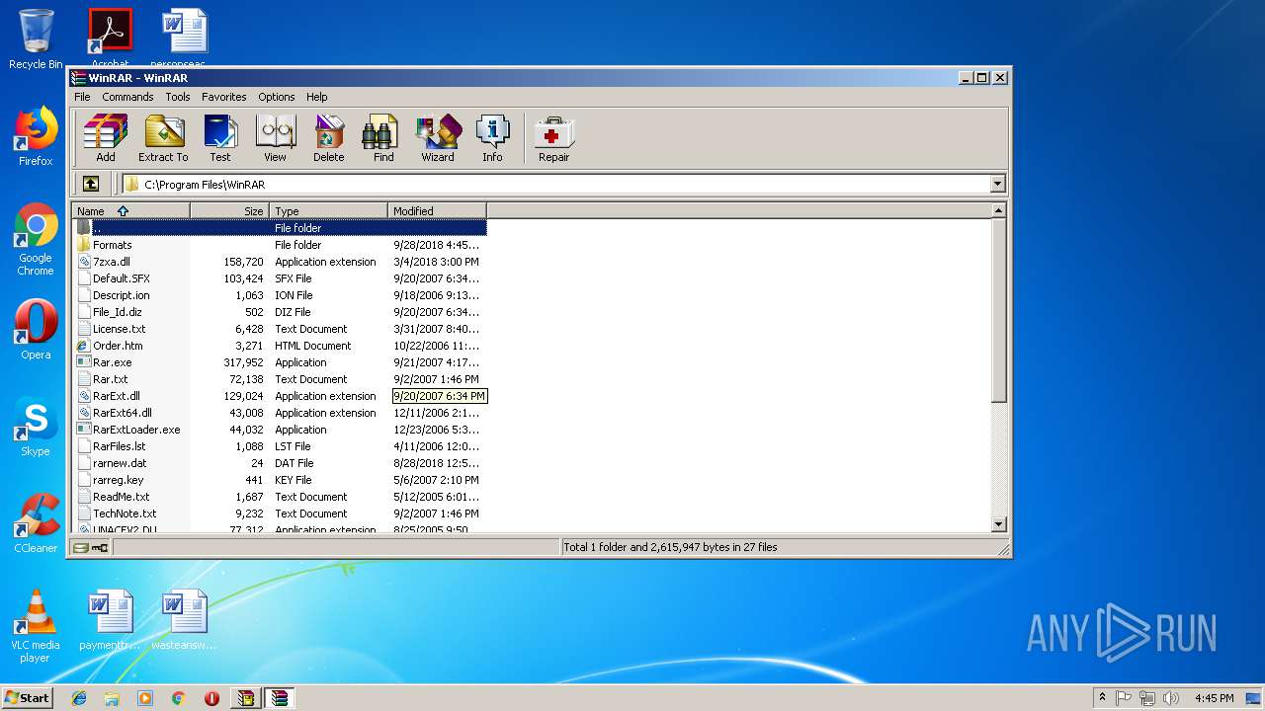Open CCleaner desktop shortcut
1265x711 pixels.
[36, 523]
